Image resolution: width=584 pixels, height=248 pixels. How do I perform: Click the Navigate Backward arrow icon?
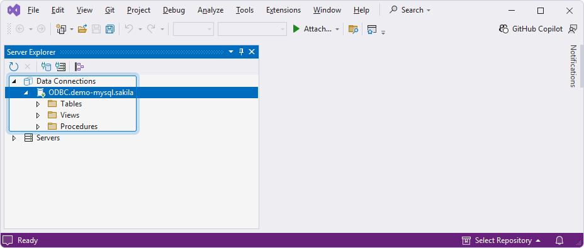click(20, 29)
